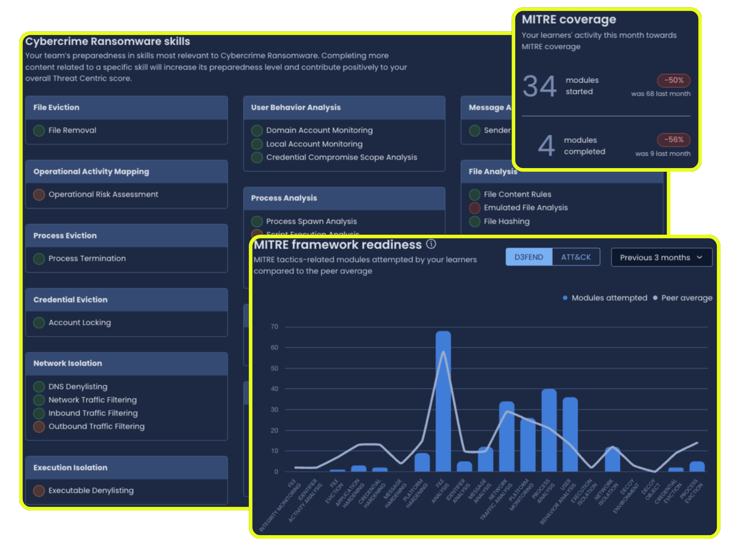This screenshot has width=731, height=548.
Task: Click the chevron arrow in time range selector
Action: pos(700,257)
